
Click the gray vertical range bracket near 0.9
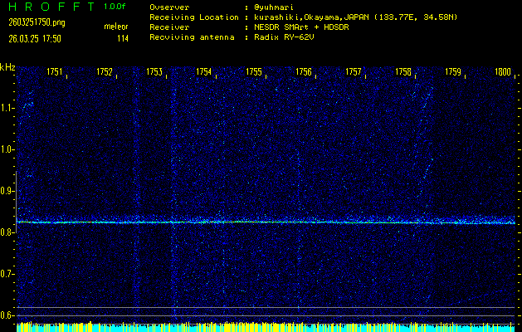(16, 202)
